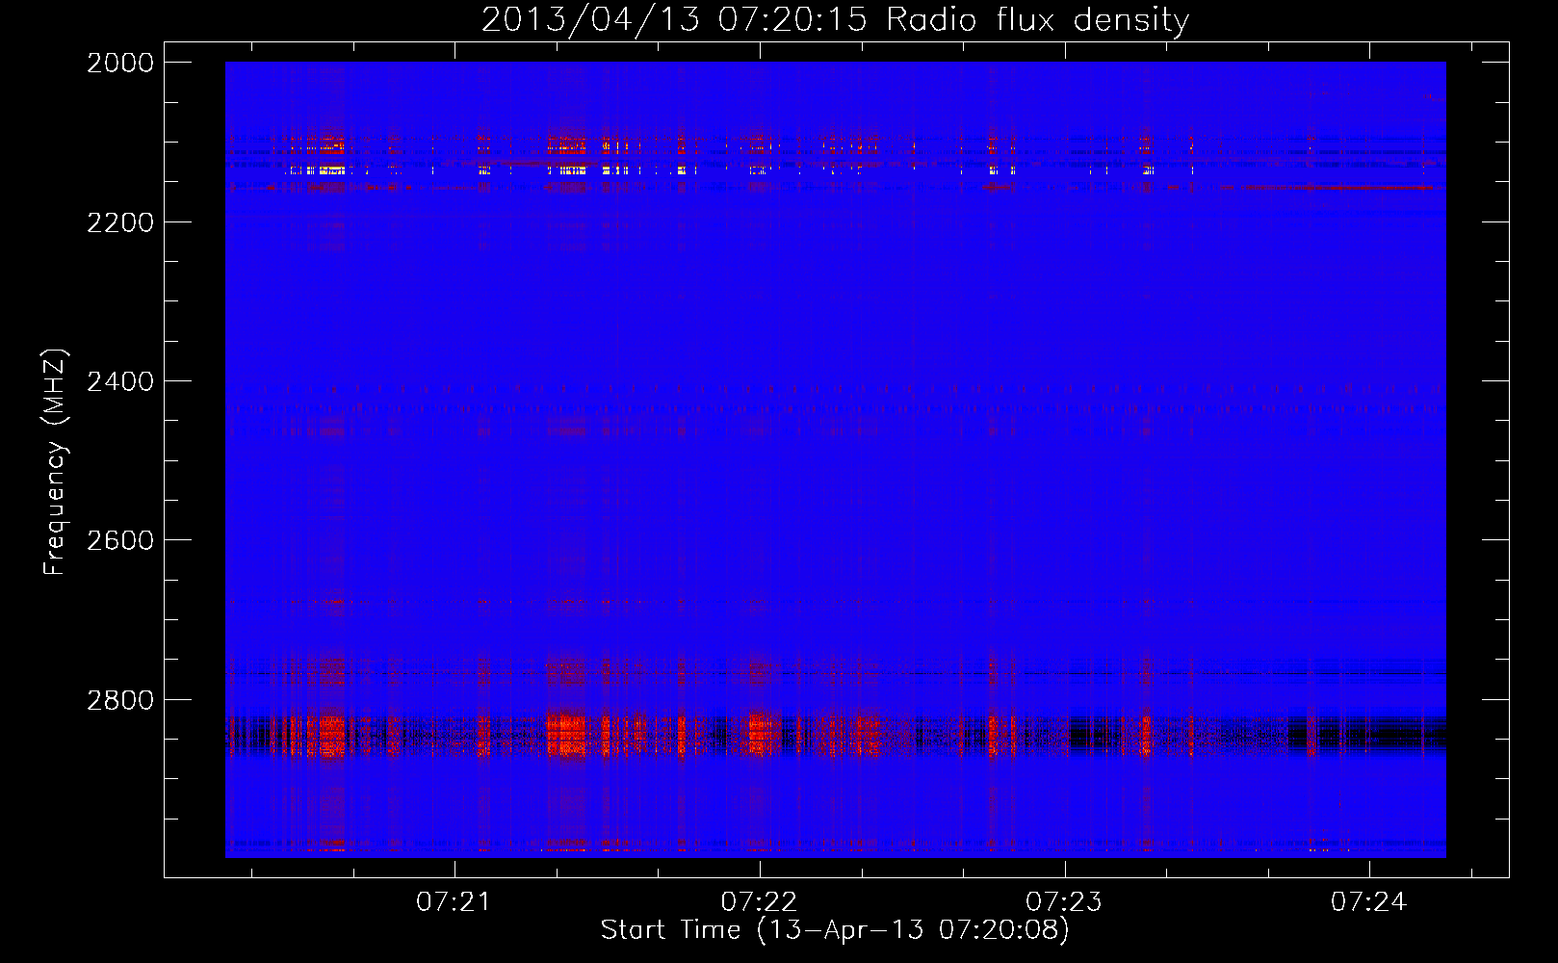Click the 07:24 time tick label
1558x963 pixels.
[1369, 902]
